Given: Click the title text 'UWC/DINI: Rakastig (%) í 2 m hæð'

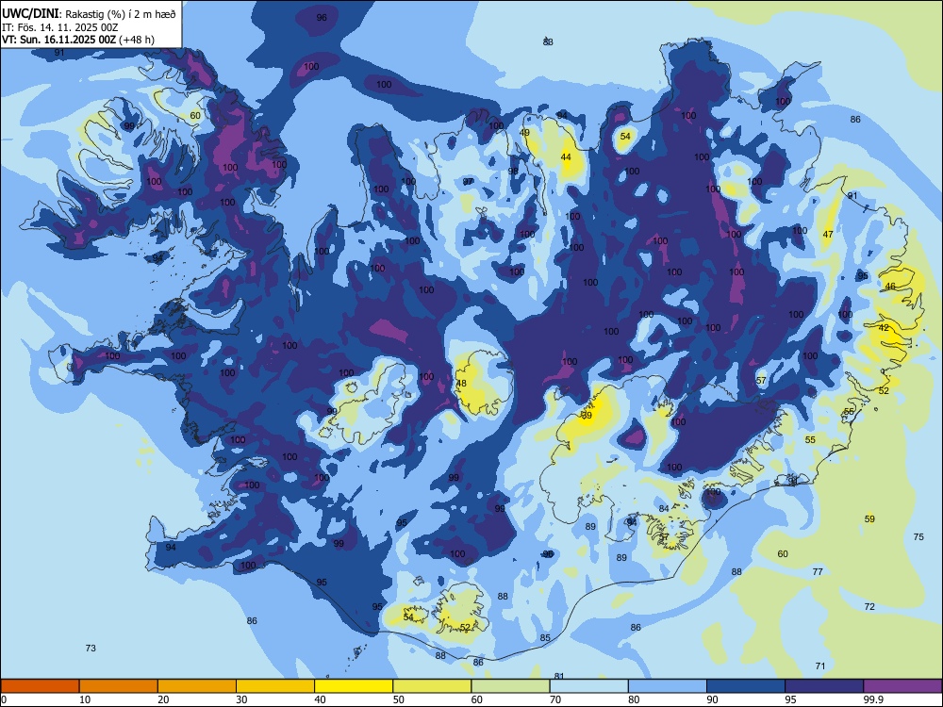Looking at the screenshot, I should tap(89, 13).
